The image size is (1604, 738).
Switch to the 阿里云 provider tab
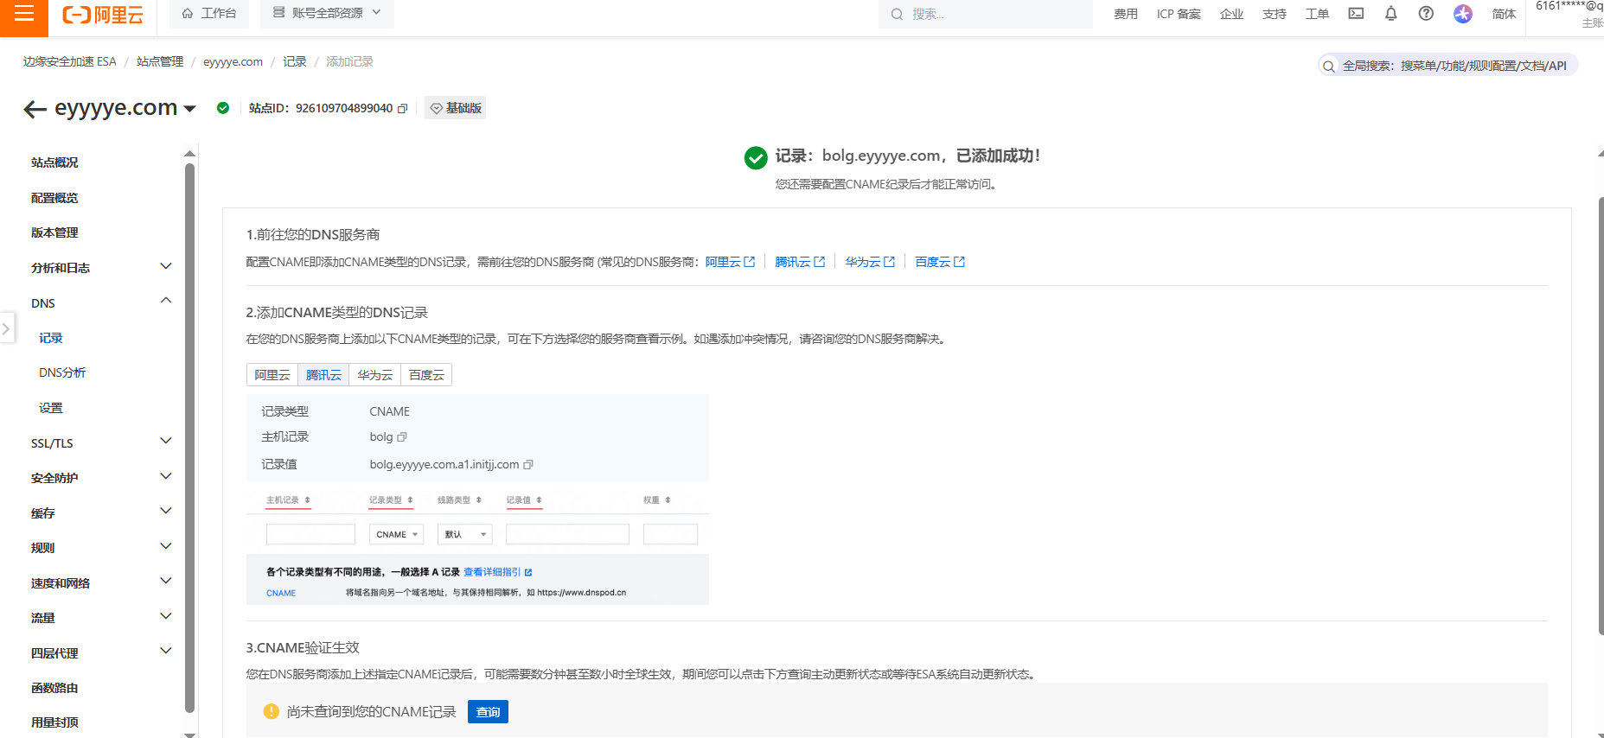tap(272, 375)
